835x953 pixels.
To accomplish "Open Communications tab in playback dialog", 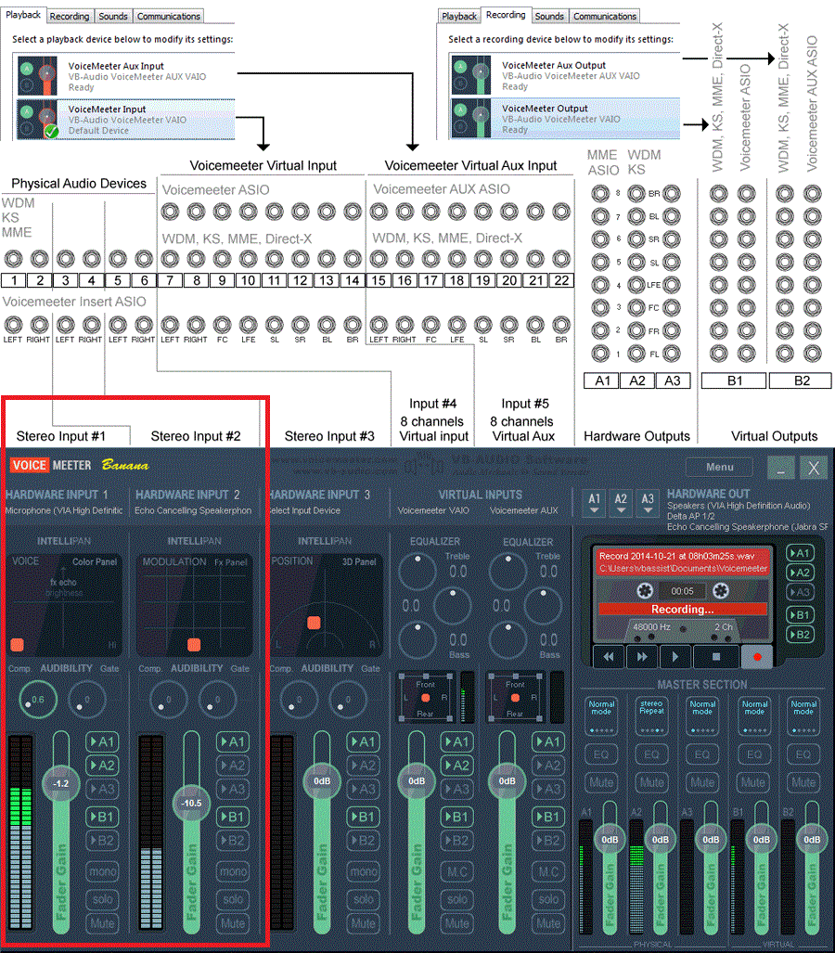I will [168, 17].
